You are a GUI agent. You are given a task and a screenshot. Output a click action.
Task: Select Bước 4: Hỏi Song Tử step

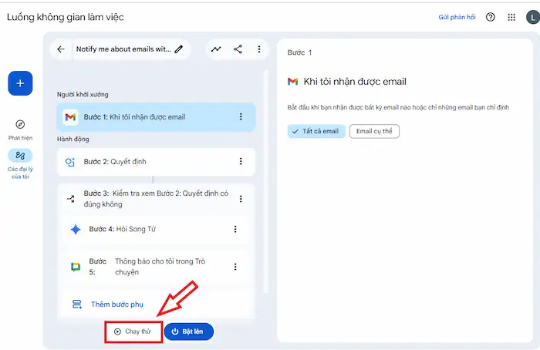(x=156, y=229)
